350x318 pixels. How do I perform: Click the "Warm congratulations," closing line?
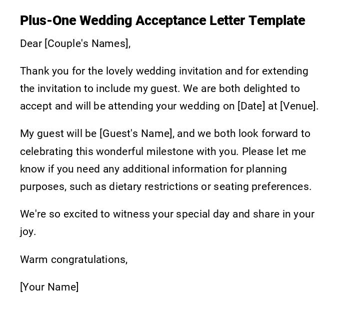pos(74,259)
